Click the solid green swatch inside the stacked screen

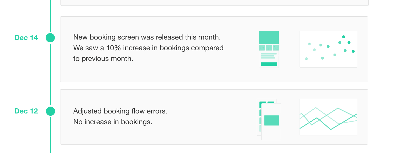coord(272,120)
